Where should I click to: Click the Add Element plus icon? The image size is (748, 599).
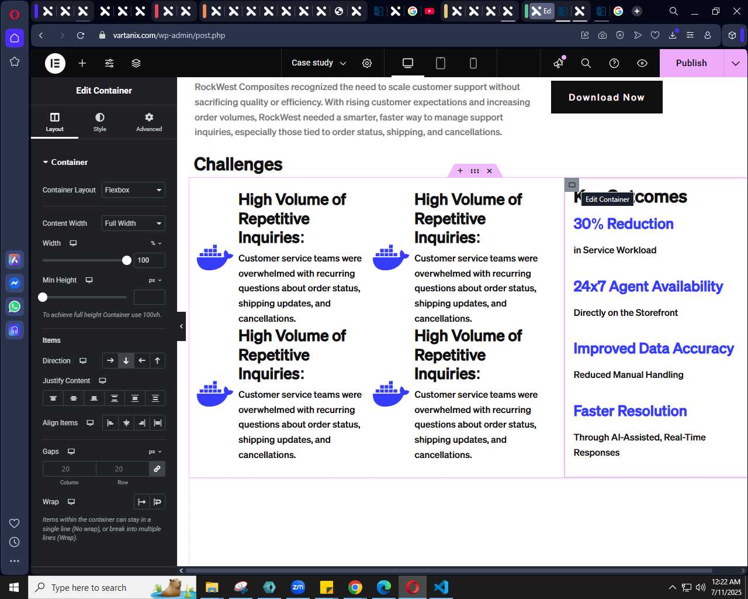coord(82,63)
